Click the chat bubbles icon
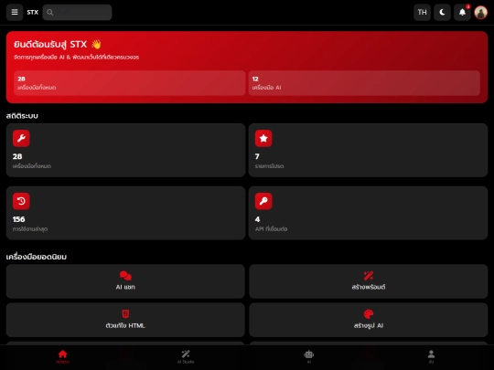The width and height of the screenshot is (494, 370). (125, 276)
